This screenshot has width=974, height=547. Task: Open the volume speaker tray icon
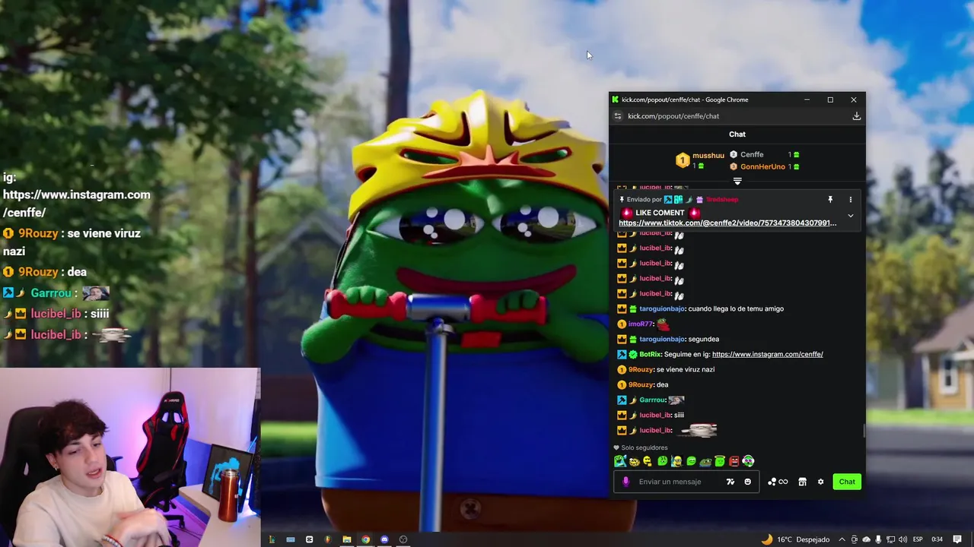[902, 539]
